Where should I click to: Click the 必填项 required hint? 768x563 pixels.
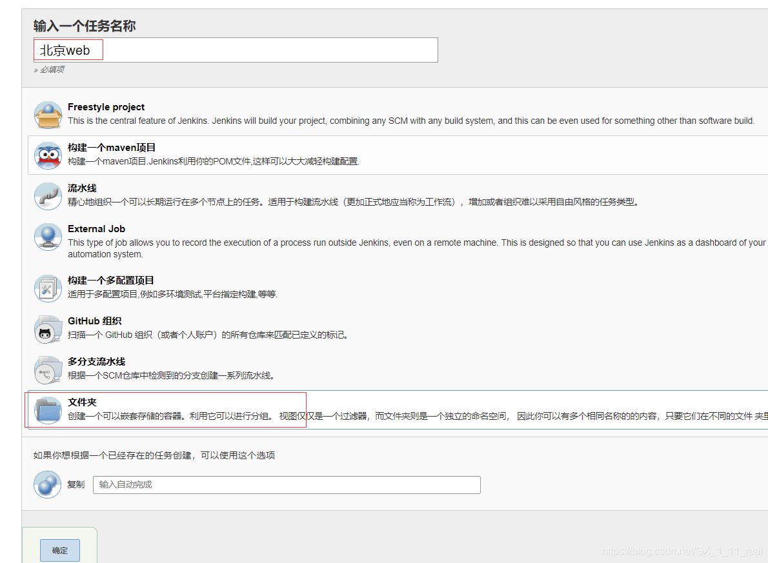[x=49, y=70]
